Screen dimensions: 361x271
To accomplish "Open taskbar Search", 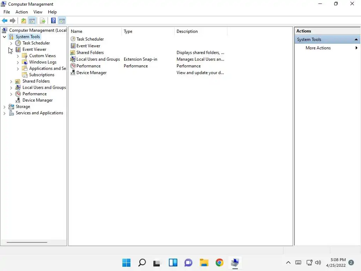I will click(x=142, y=263).
